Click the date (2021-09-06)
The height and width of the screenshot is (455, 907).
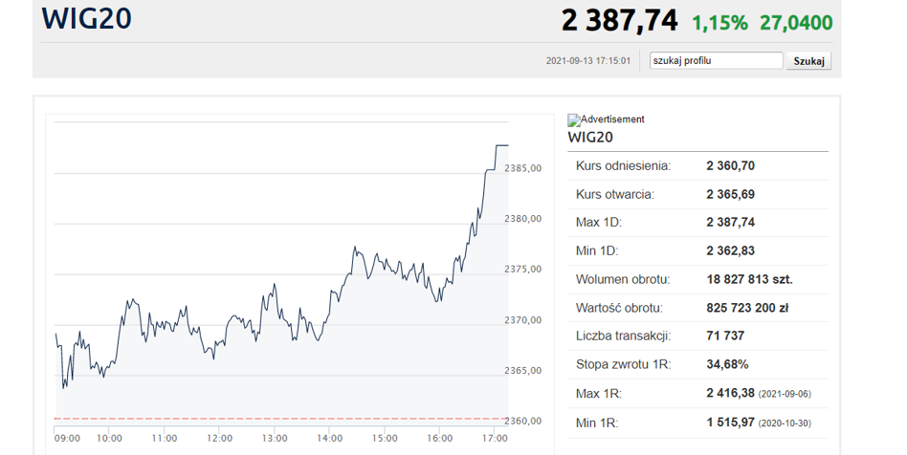[785, 394]
